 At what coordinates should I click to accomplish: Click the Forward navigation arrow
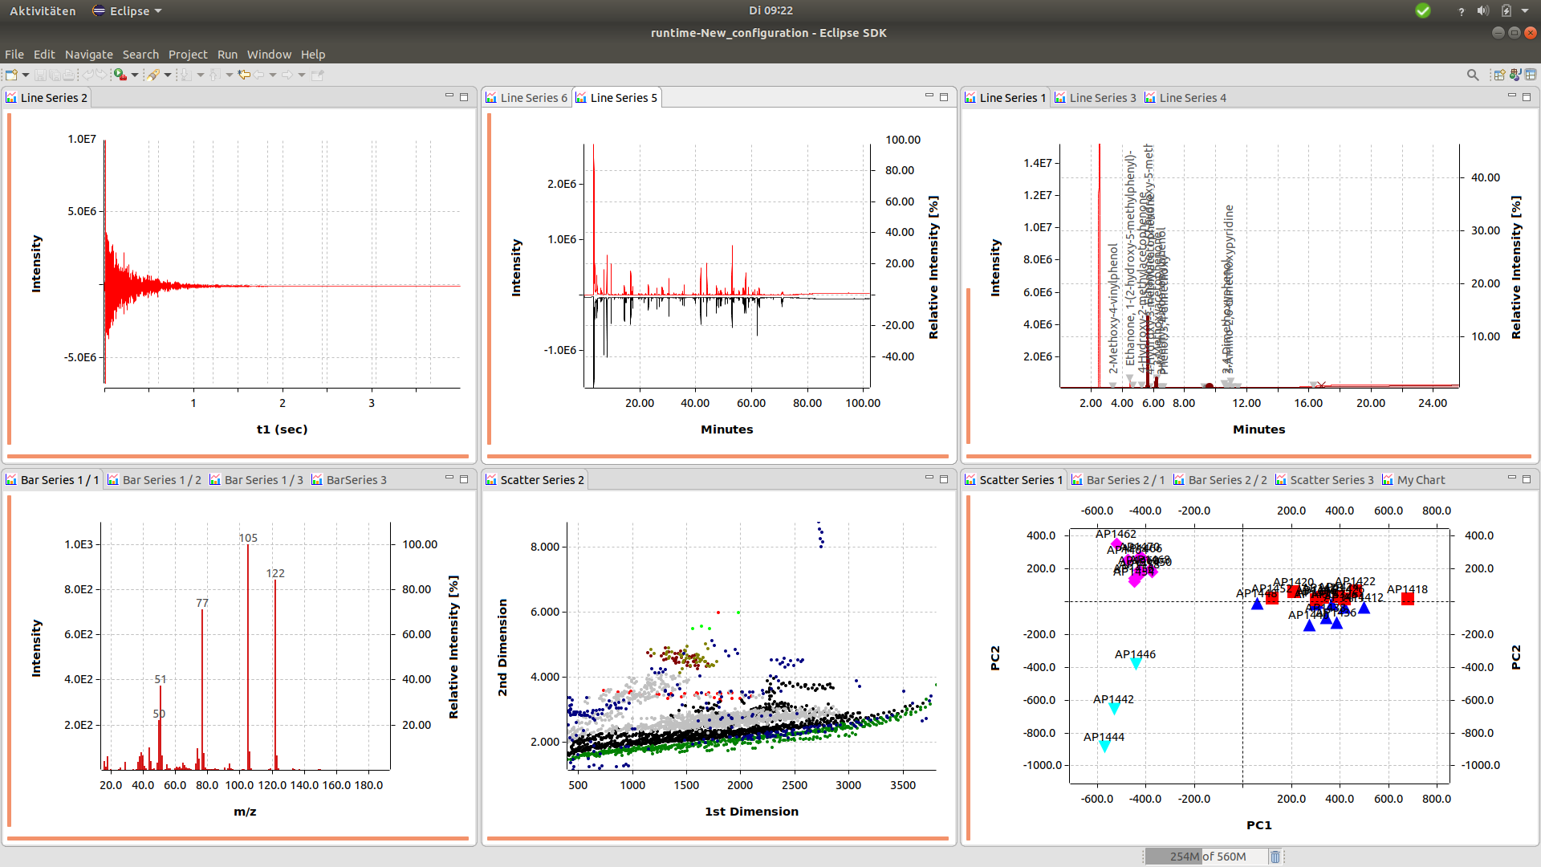click(287, 75)
